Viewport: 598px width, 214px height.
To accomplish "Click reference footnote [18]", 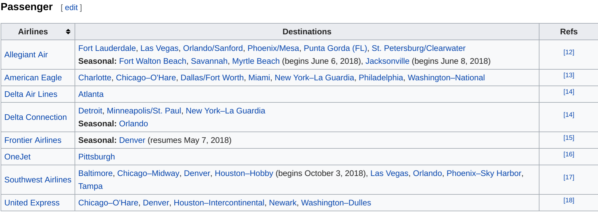I will point(569,200).
